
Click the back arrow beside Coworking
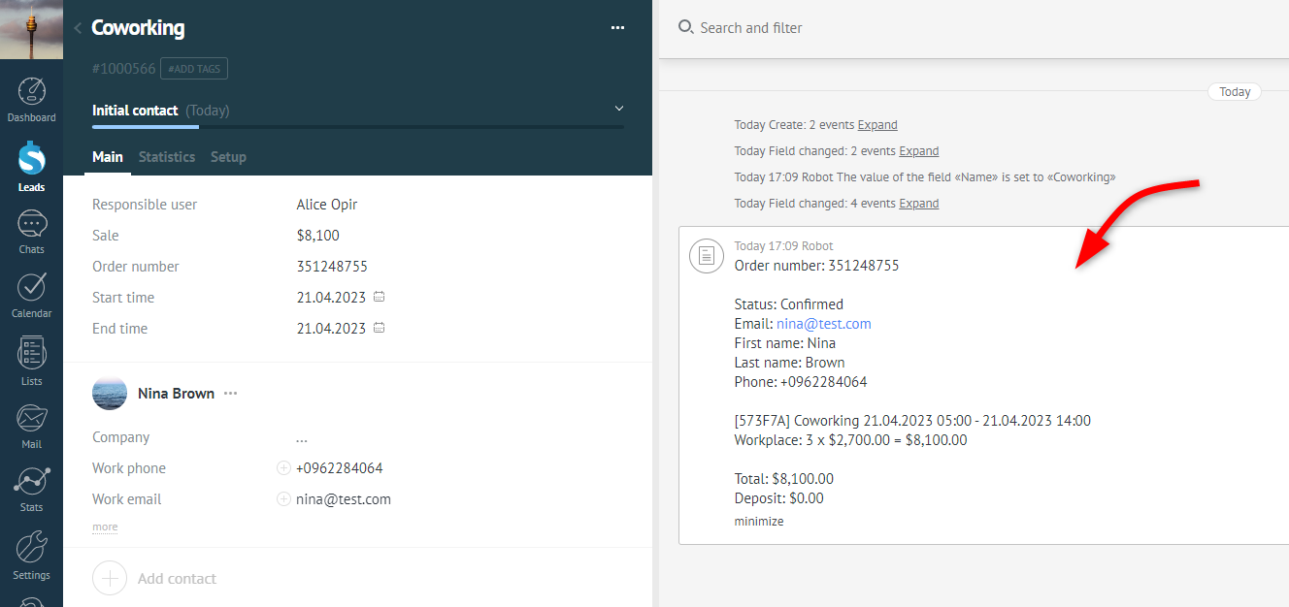point(78,28)
